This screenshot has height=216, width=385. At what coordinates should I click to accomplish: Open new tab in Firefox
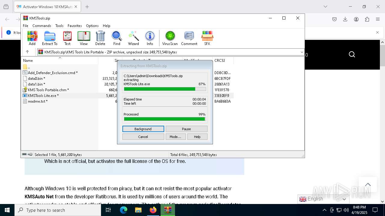click(x=87, y=7)
